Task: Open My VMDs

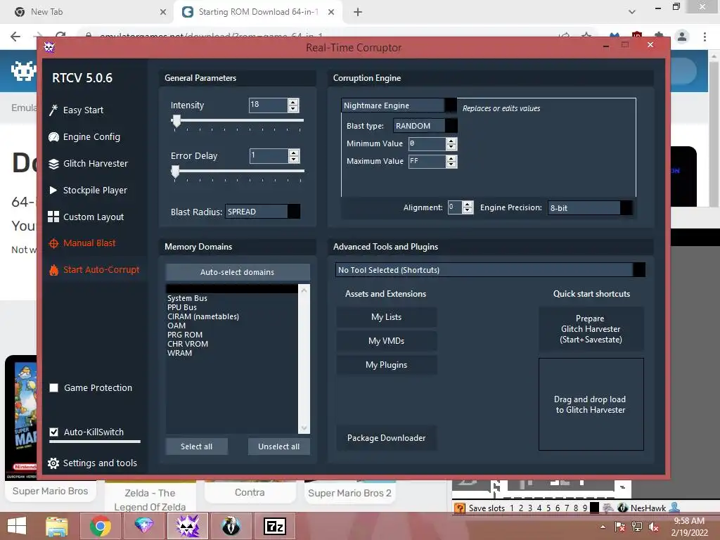Action: pos(386,341)
